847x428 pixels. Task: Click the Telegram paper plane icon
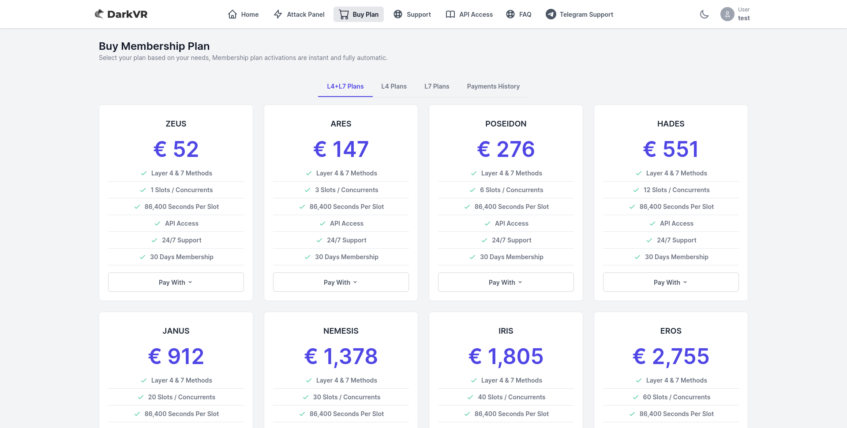(551, 14)
